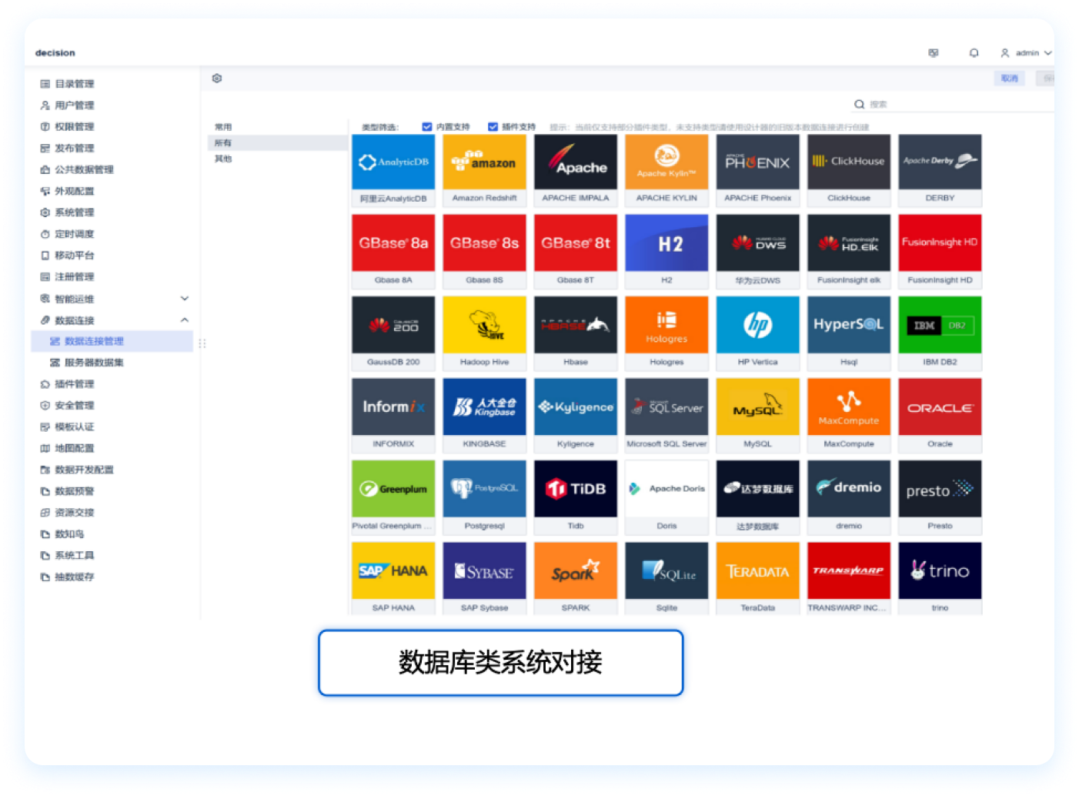Select the INFORMIX database tile
The height and width of the screenshot is (796, 1079).
point(393,416)
